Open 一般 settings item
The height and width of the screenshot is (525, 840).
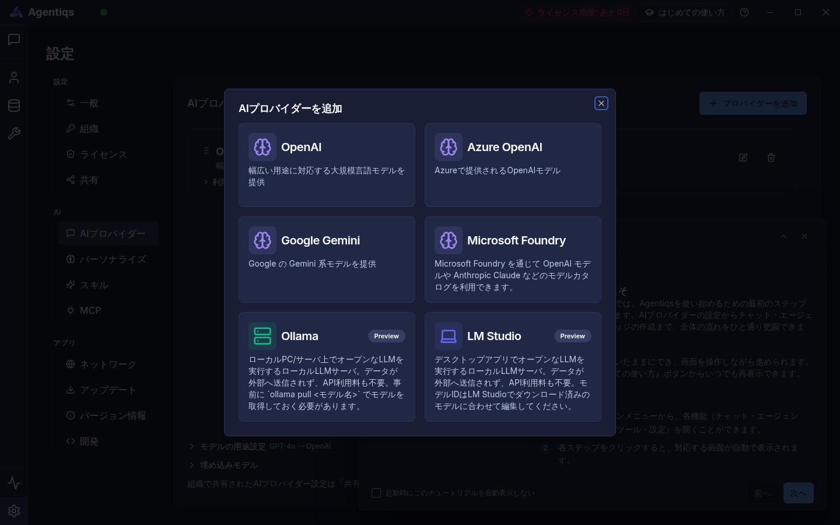tap(108, 103)
